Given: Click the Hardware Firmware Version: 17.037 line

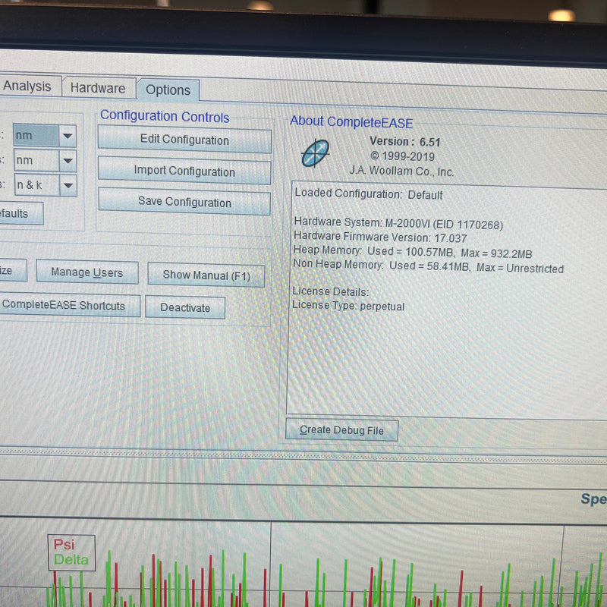Looking at the screenshot, I should [380, 237].
